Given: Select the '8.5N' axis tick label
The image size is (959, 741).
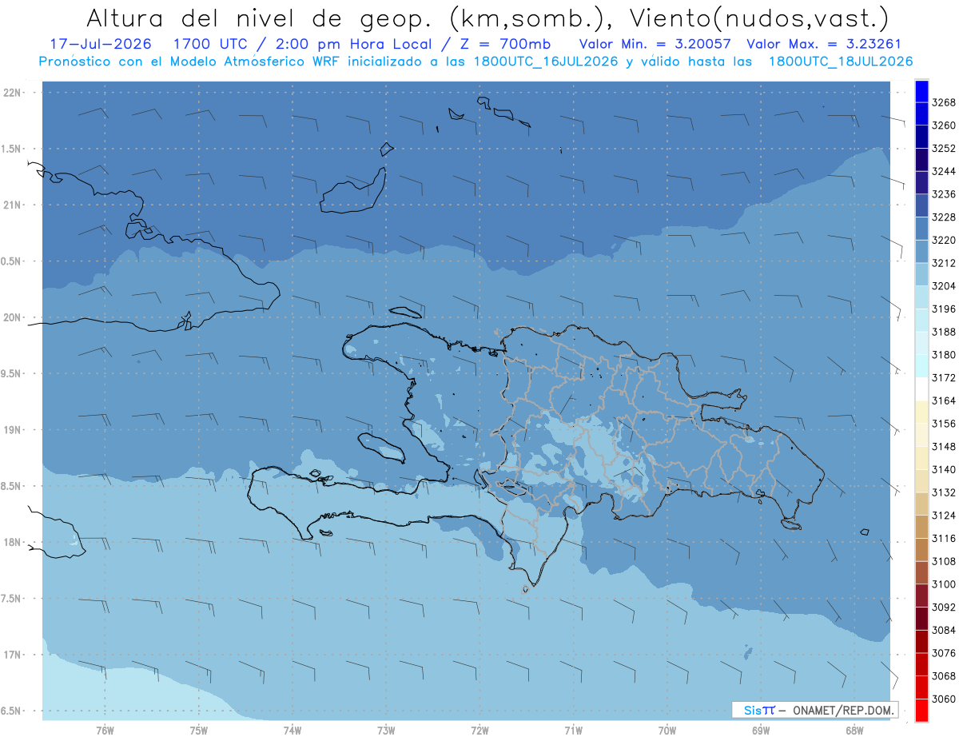Looking at the screenshot, I should (12, 486).
